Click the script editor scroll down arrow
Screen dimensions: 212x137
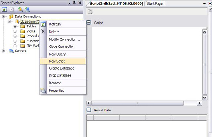[205, 98]
